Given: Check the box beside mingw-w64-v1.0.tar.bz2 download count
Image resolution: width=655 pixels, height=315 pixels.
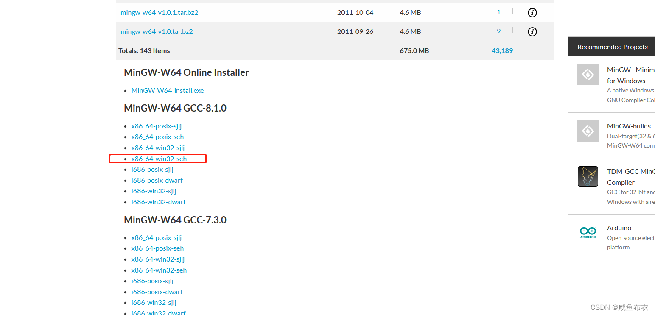Looking at the screenshot, I should (508, 30).
